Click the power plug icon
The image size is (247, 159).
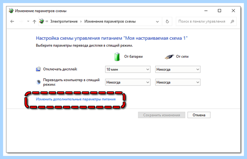169,57
